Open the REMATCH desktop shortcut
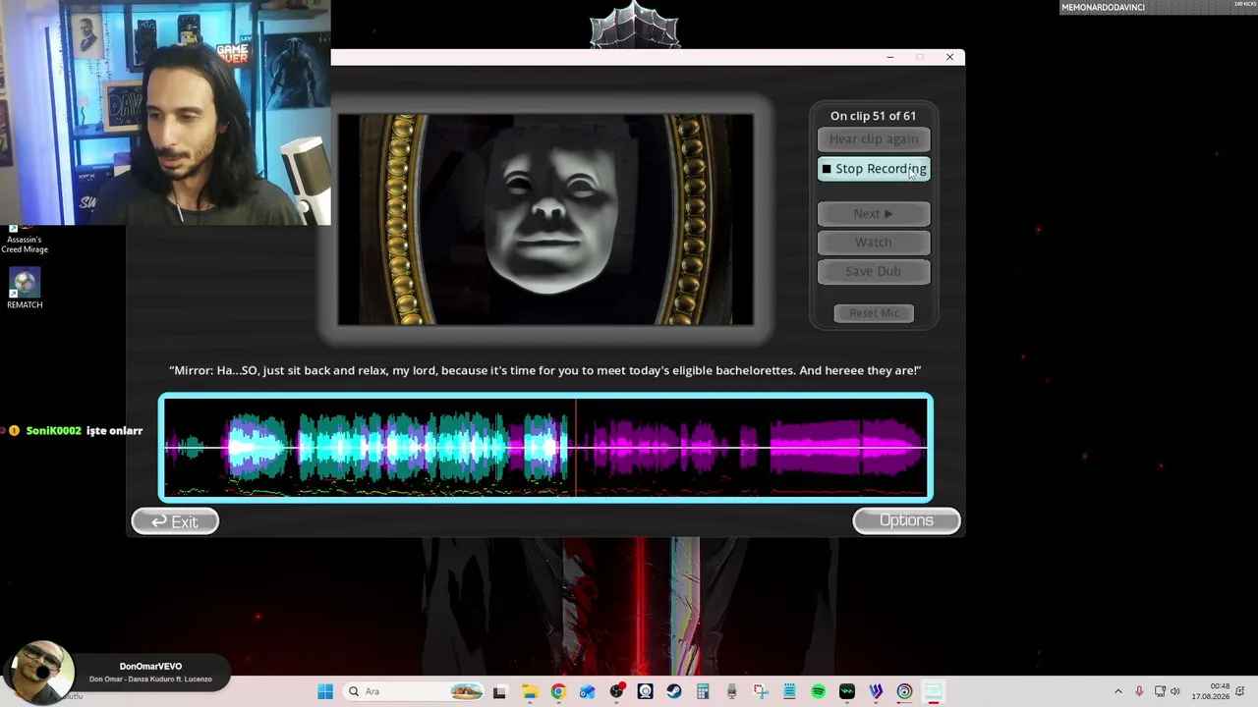Image resolution: width=1258 pixels, height=707 pixels. 25,289
